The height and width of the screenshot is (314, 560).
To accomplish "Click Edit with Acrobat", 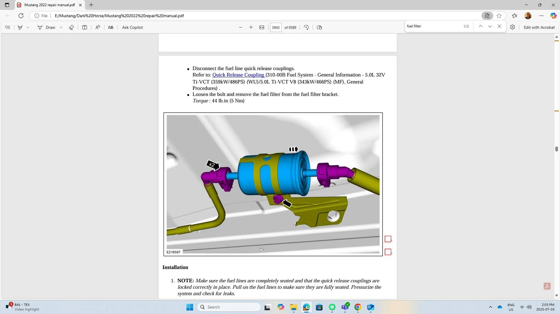I will pyautogui.click(x=539, y=27).
